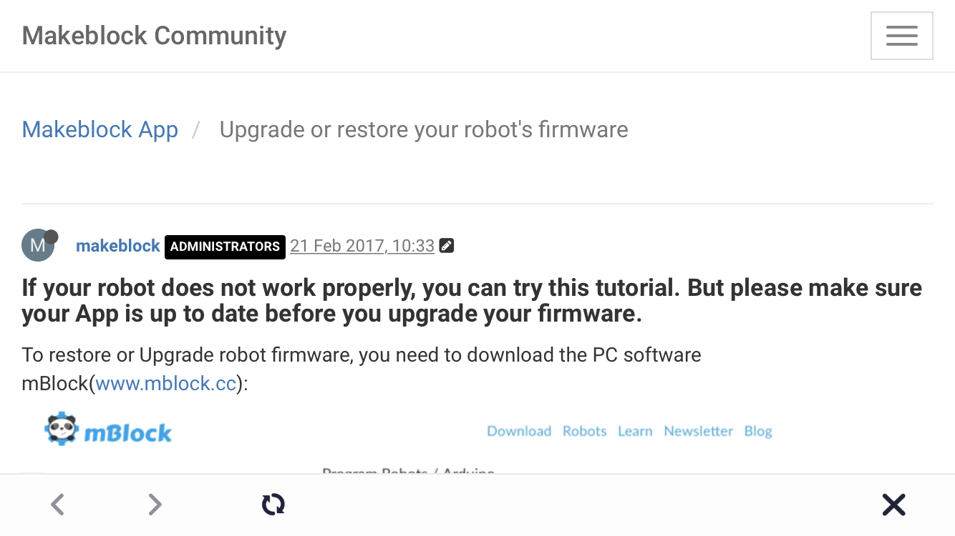
Task: Open the hamburger navigation menu
Action: click(x=901, y=36)
